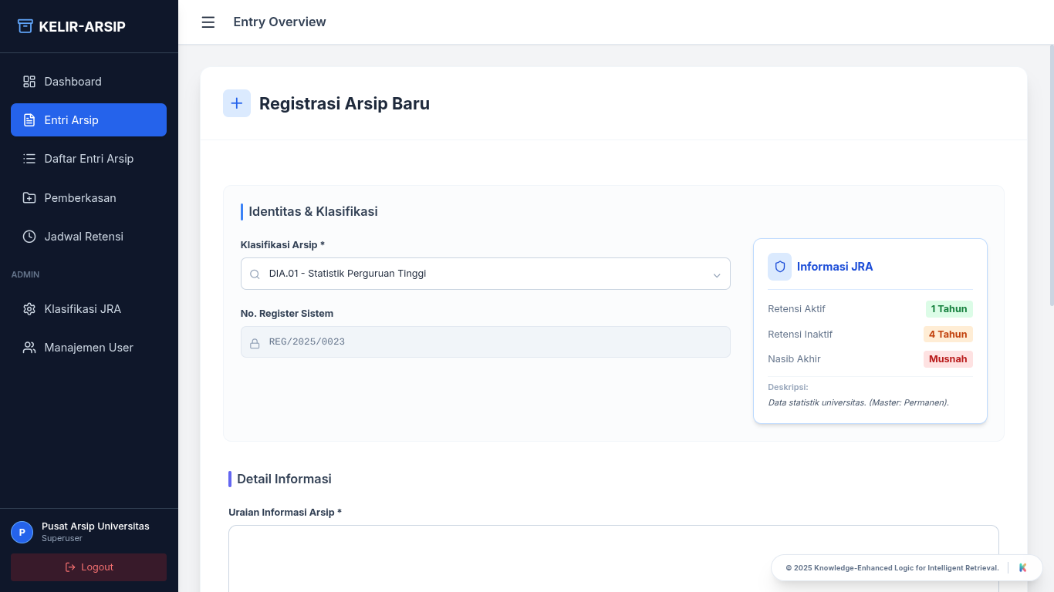Click the plus badge next to Registrasi Arsip Baru

pos(237,103)
